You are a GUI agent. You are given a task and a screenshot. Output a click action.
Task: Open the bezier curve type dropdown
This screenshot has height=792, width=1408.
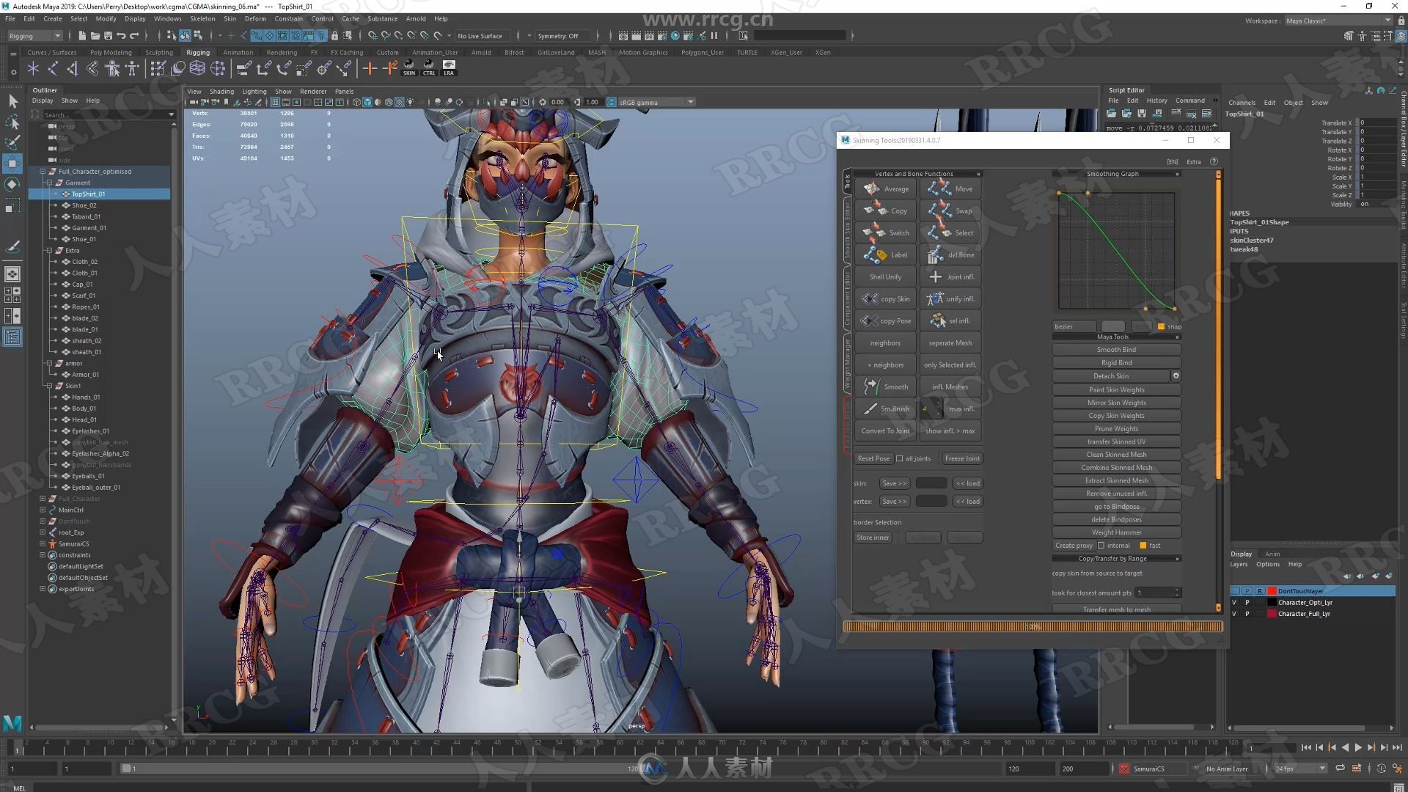pos(1074,326)
